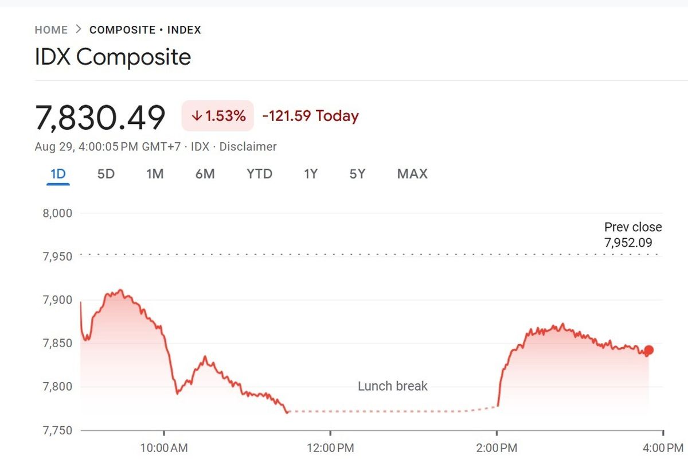Show the MAX range chart
Image resolution: width=688 pixels, height=459 pixels.
pyautogui.click(x=412, y=174)
